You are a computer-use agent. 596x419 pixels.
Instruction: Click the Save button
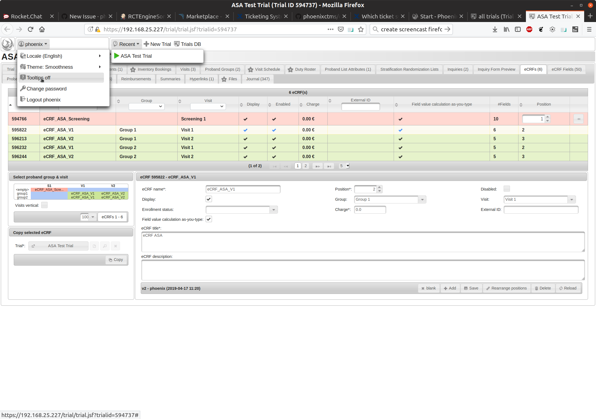[471, 288]
